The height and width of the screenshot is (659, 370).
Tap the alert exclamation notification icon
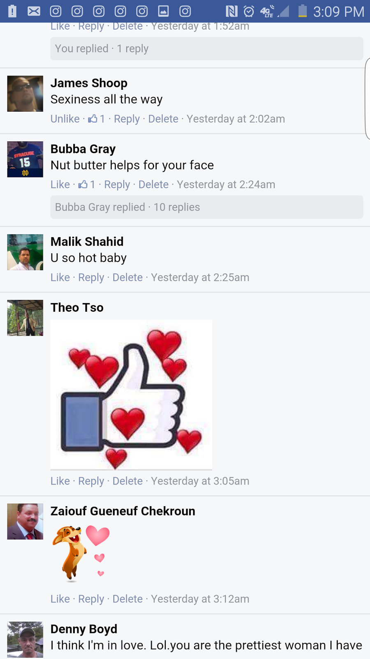click(12, 11)
